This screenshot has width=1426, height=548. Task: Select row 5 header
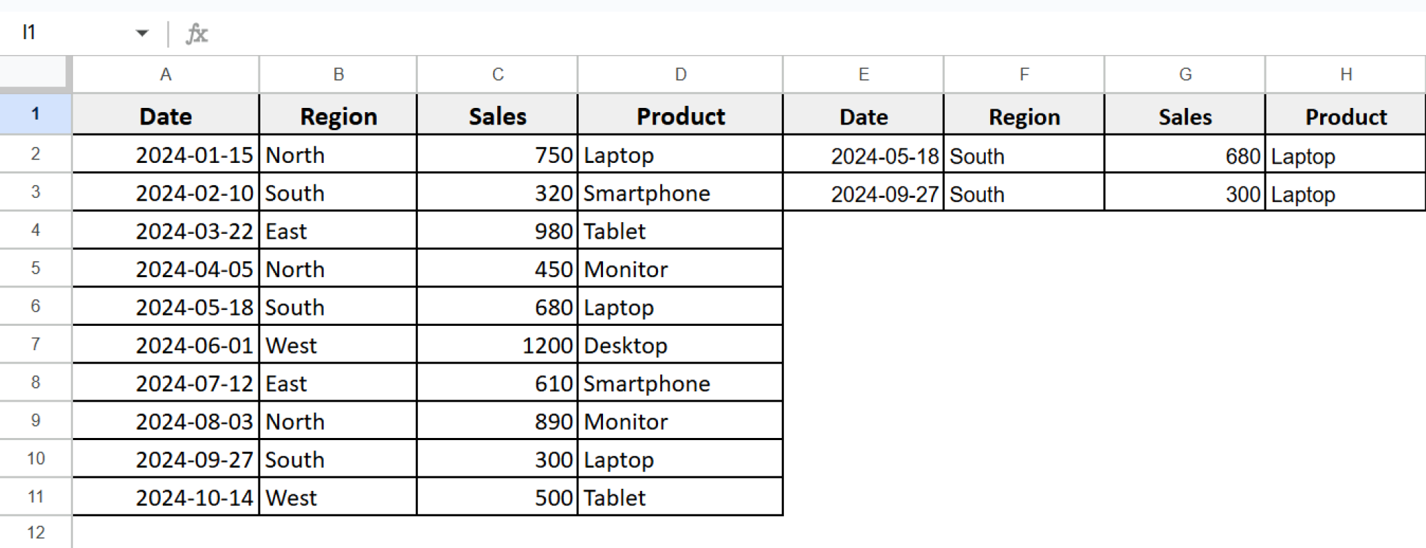pos(35,268)
